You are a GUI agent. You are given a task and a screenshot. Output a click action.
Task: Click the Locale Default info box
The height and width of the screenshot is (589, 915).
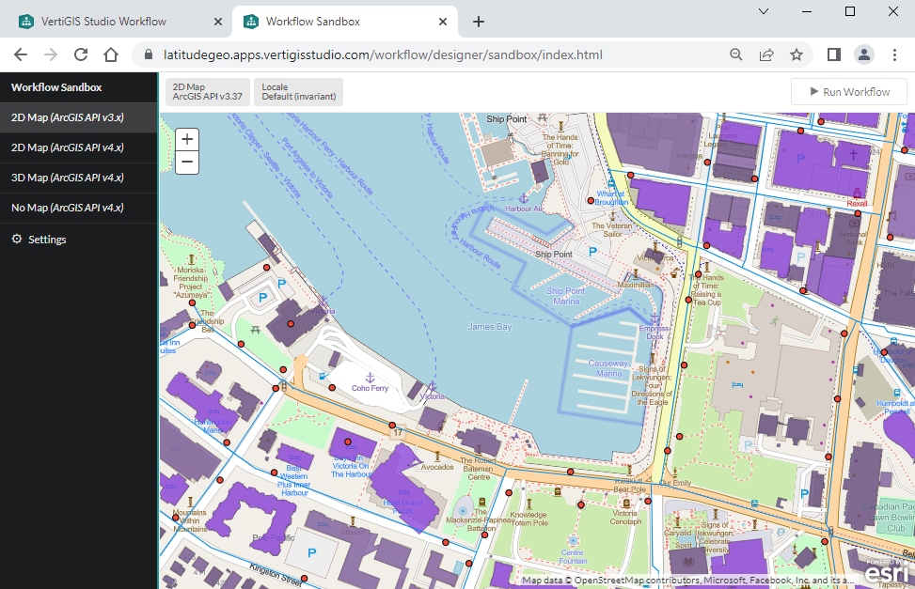click(x=299, y=92)
